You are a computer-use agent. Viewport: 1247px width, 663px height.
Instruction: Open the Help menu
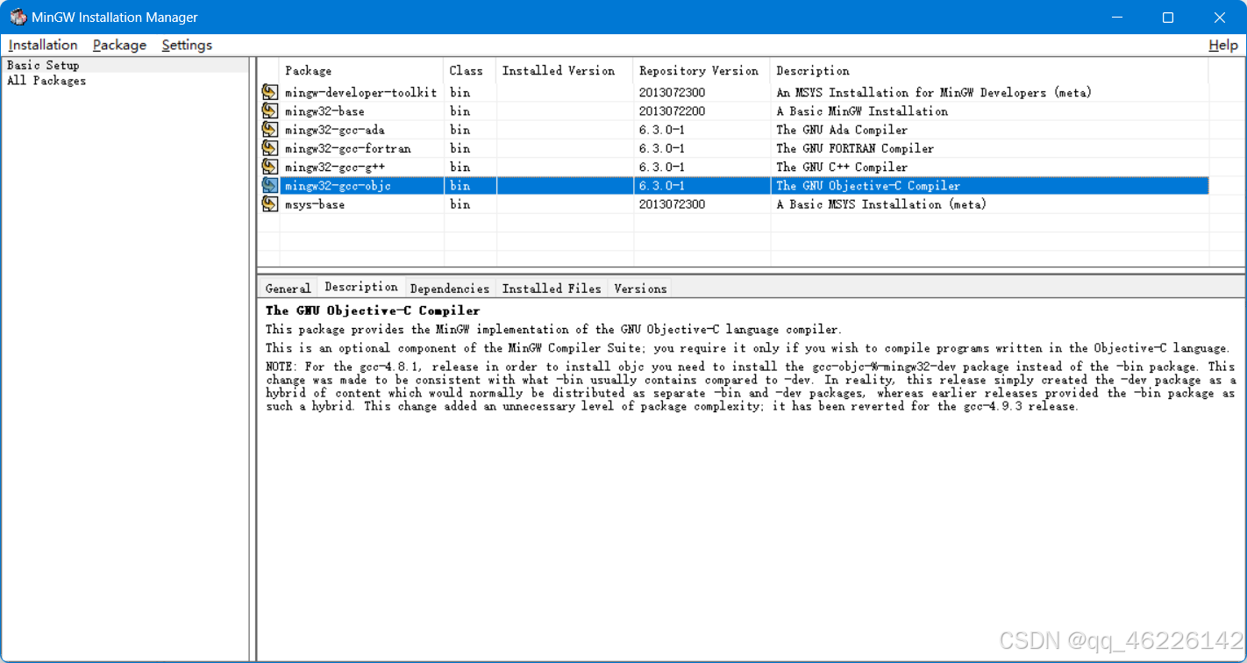pos(1223,45)
